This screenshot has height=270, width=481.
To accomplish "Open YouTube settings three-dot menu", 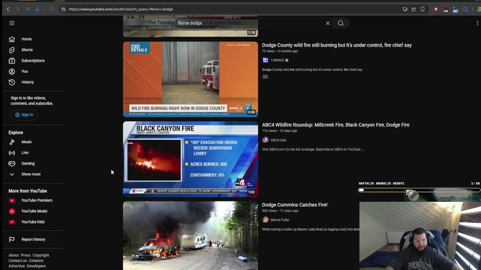I will [x=477, y=23].
